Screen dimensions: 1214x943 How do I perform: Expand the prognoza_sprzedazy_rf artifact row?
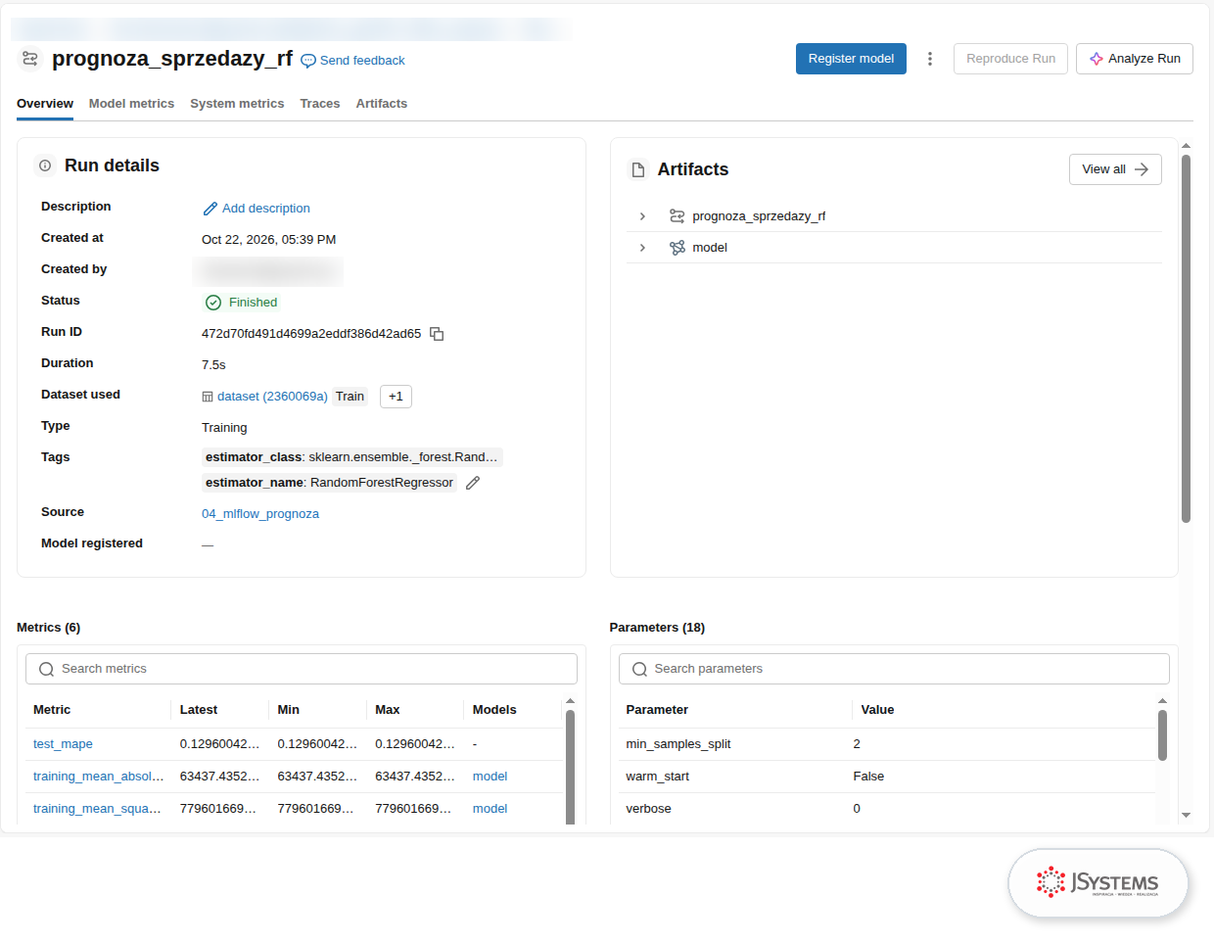(x=642, y=216)
